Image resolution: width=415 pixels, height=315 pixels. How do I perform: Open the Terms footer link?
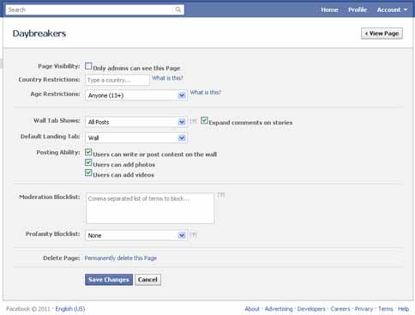point(386,309)
